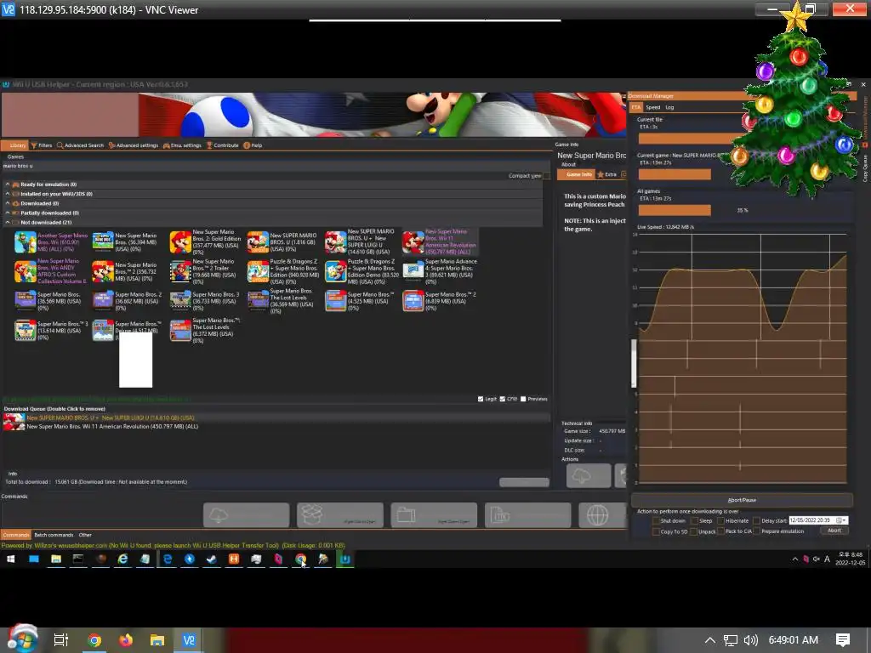Image resolution: width=871 pixels, height=653 pixels.
Task: Select 'Super Mario Bros. 3 (36.733 MB)' icon
Action: pyautogui.click(x=180, y=301)
